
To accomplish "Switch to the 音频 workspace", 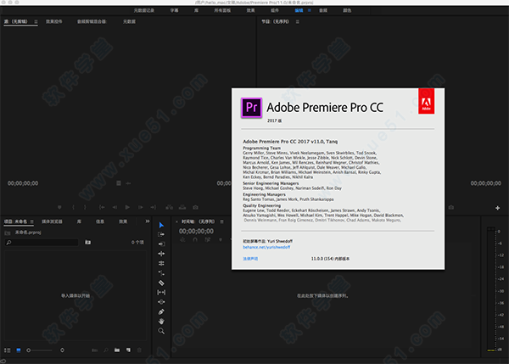I will [x=323, y=10].
